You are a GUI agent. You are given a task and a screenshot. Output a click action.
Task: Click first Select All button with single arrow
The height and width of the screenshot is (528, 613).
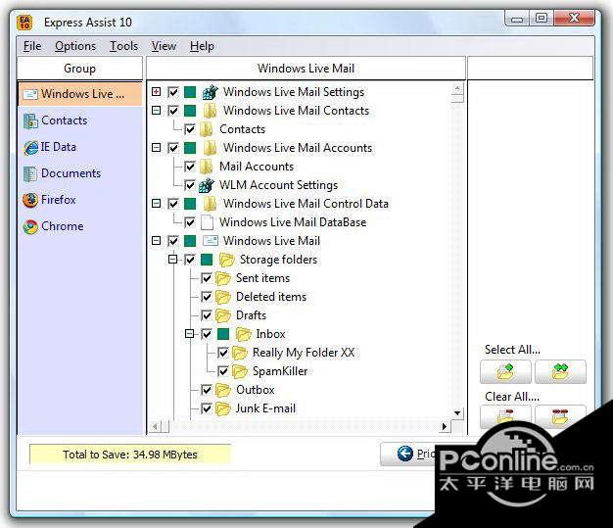coord(505,371)
